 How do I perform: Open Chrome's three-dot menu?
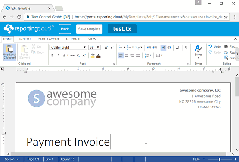235,17
